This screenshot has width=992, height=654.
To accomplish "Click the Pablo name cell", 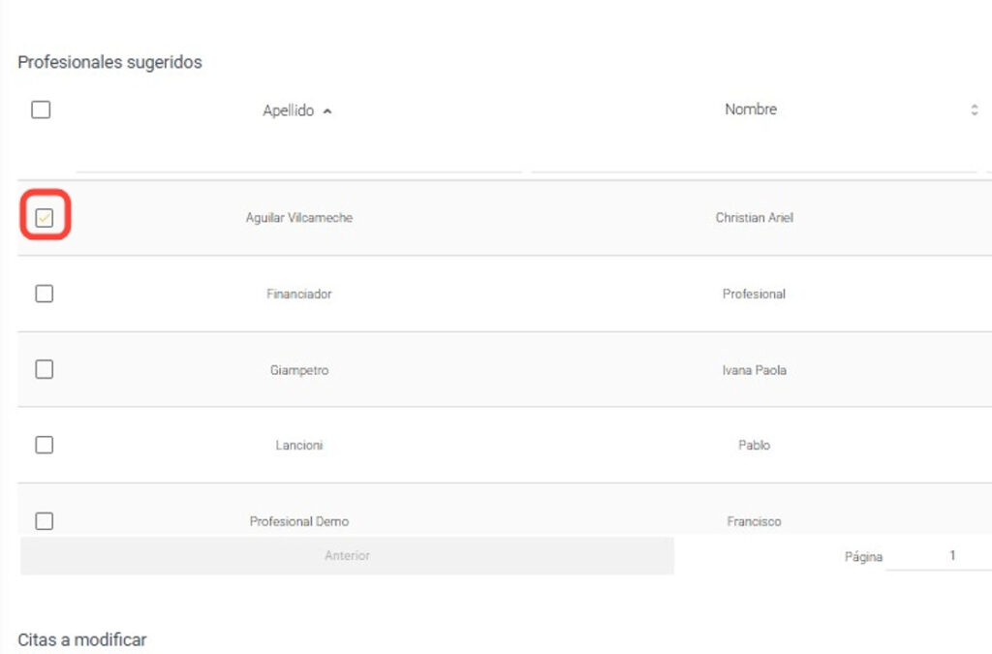I will pyautogui.click(x=754, y=446).
